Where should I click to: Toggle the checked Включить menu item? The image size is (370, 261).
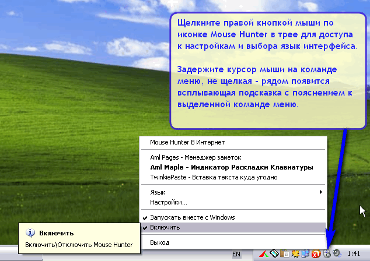point(233,228)
